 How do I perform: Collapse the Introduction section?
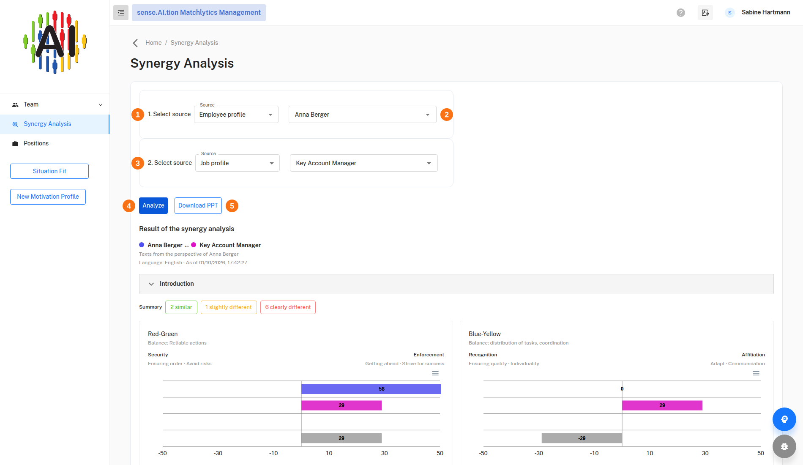456,284
